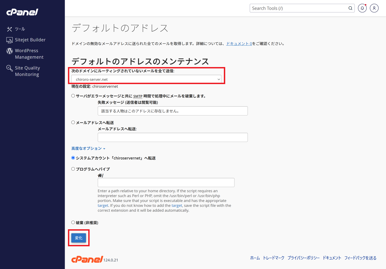The width and height of the screenshot is (386, 269).
Task: Open the Sitejet Builder icon
Action: [9, 40]
